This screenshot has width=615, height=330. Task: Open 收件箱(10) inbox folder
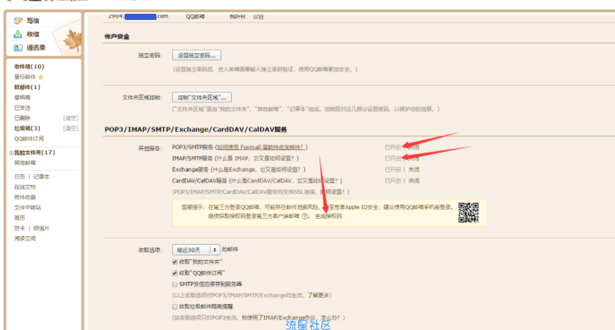pyautogui.click(x=29, y=67)
